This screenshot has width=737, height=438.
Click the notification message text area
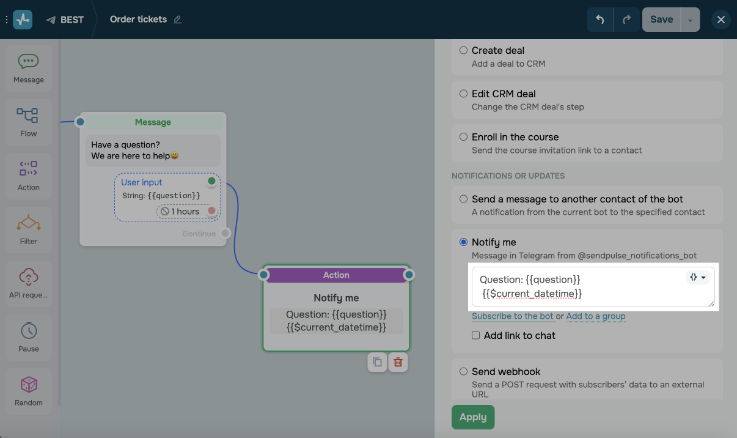593,287
